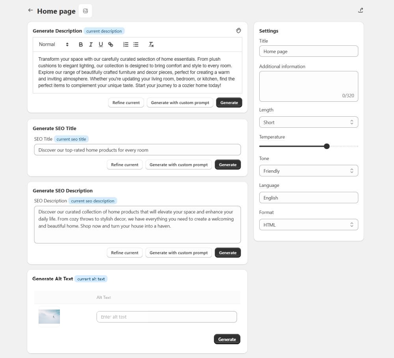Insert a link using the editor link icon
The width and height of the screenshot is (394, 358).
tap(111, 45)
